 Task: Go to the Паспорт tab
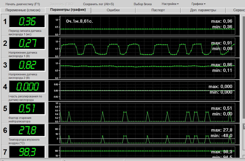point(158,10)
